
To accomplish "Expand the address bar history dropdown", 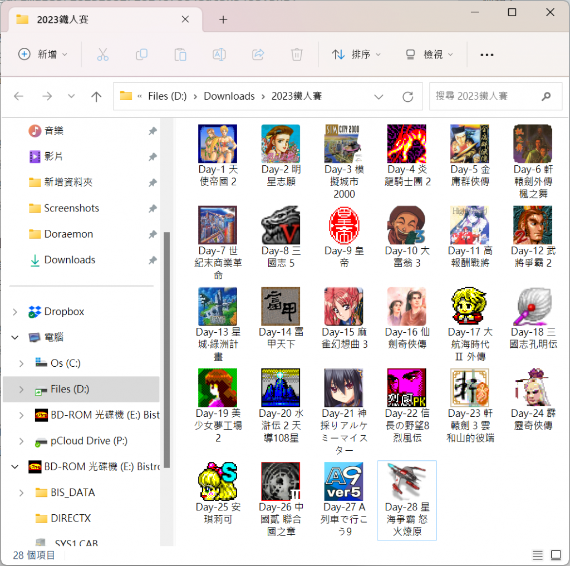I will pyautogui.click(x=379, y=97).
